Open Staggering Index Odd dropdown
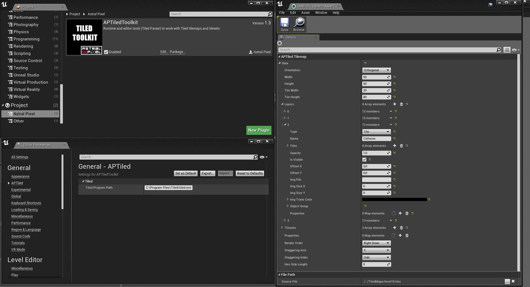The image size is (530, 287). coord(376,257)
